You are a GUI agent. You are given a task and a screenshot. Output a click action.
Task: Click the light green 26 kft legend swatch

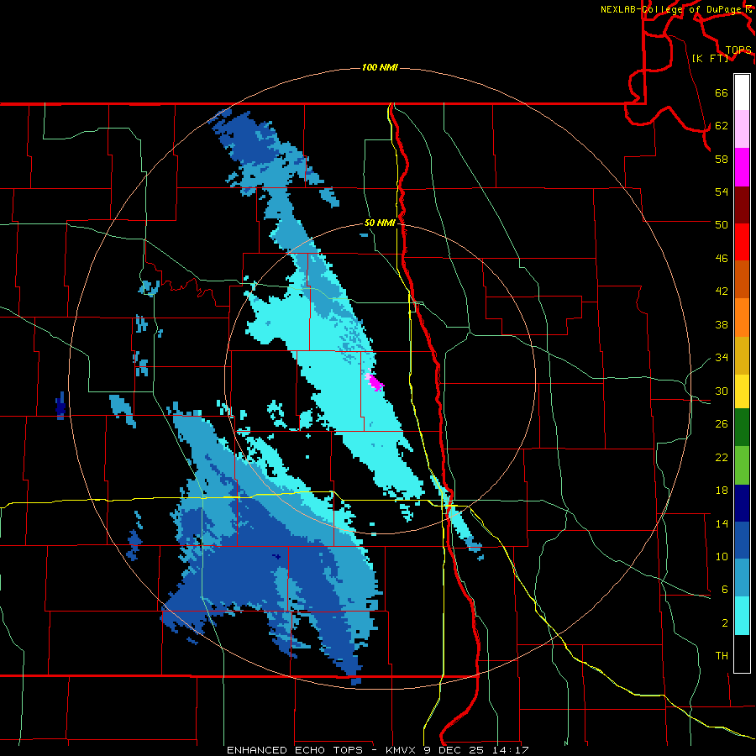point(742,465)
